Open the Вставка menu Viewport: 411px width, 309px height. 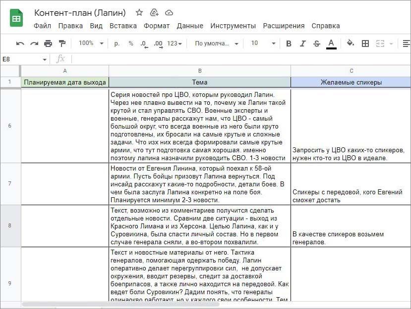[x=123, y=26]
